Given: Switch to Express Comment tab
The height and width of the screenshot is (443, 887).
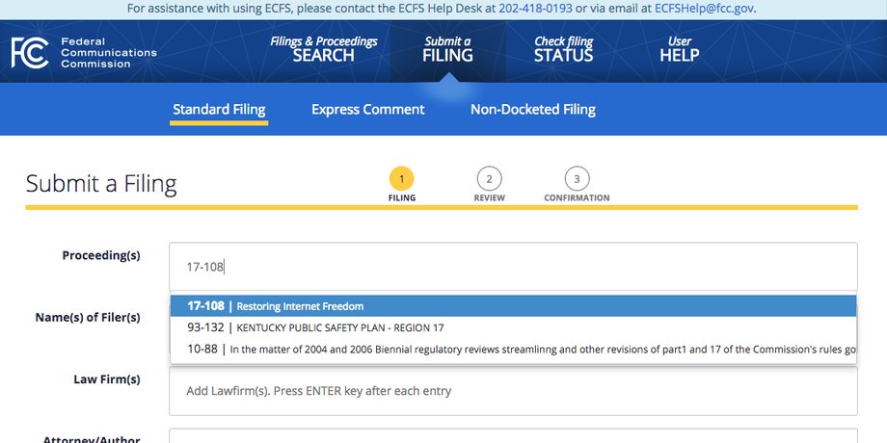Looking at the screenshot, I should [367, 110].
